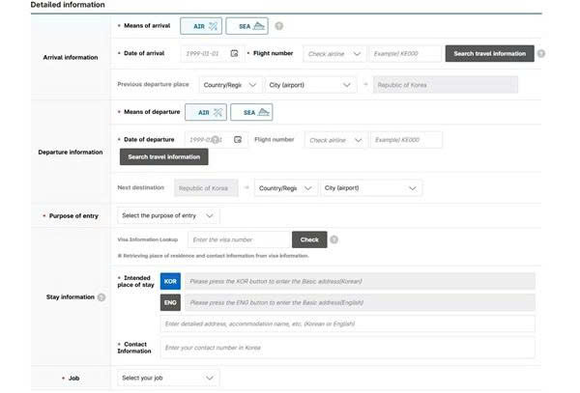580x393 pixels.
Task: Open the Select the purpose of entry dropdown
Action: [168, 215]
